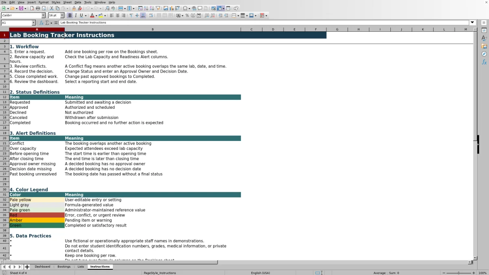Click inside the formula bar input line

click(x=264, y=23)
